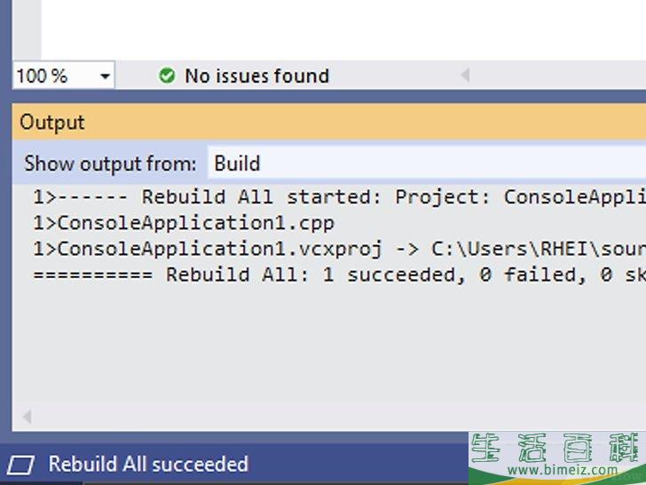Select the ConsoleApplication1.vcxproj output line

(x=339, y=249)
